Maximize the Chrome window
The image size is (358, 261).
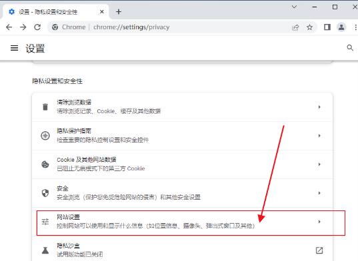[x=335, y=7]
